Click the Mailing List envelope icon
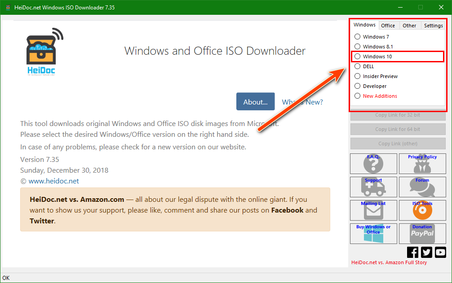Screen dimensions: 452x283 coord(373,210)
